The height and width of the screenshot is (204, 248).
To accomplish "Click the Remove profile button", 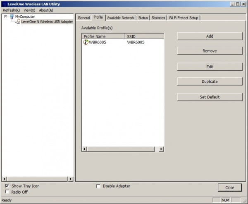I will (x=210, y=51).
